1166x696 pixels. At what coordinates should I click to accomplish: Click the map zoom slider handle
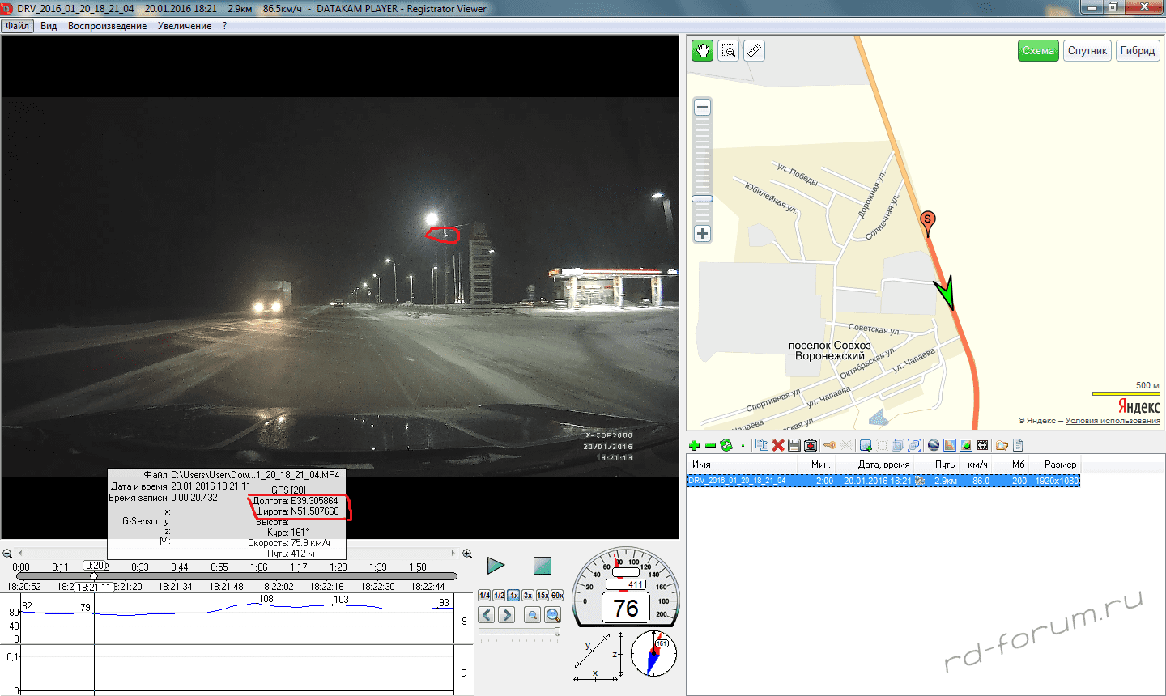click(x=702, y=198)
